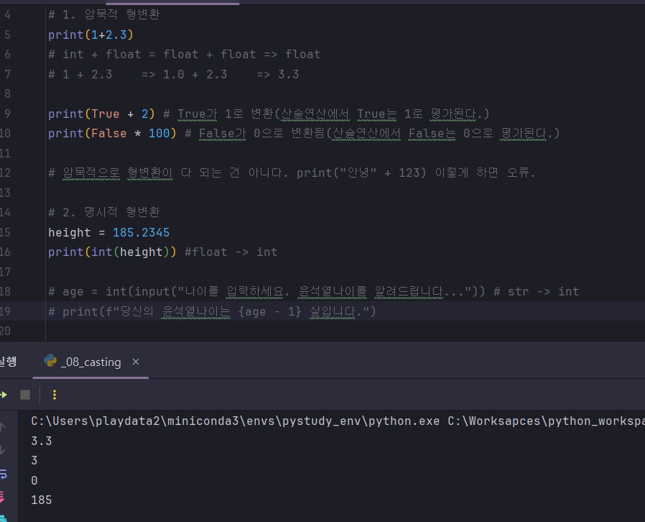
Task: Click the console output line showing 0
Action: coord(34,480)
